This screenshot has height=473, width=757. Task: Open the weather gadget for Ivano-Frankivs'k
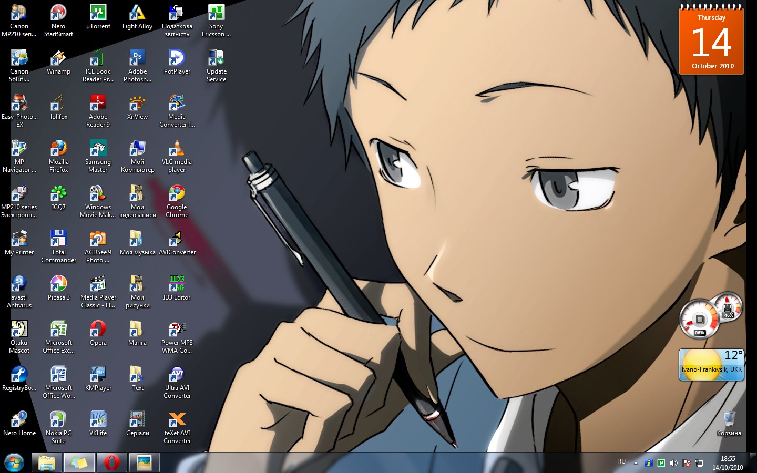(711, 365)
